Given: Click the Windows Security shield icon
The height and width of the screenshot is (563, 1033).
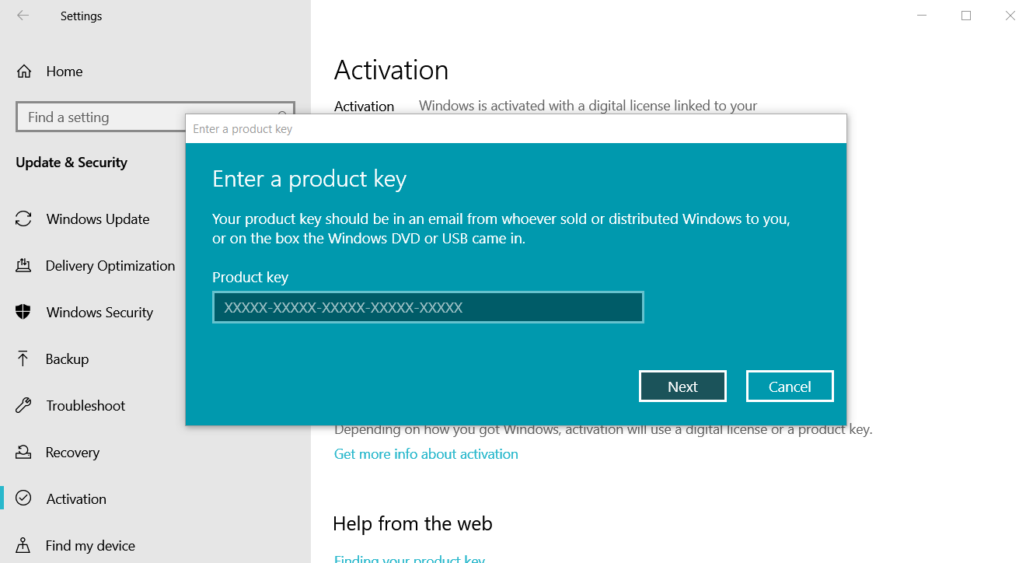Looking at the screenshot, I should [23, 313].
